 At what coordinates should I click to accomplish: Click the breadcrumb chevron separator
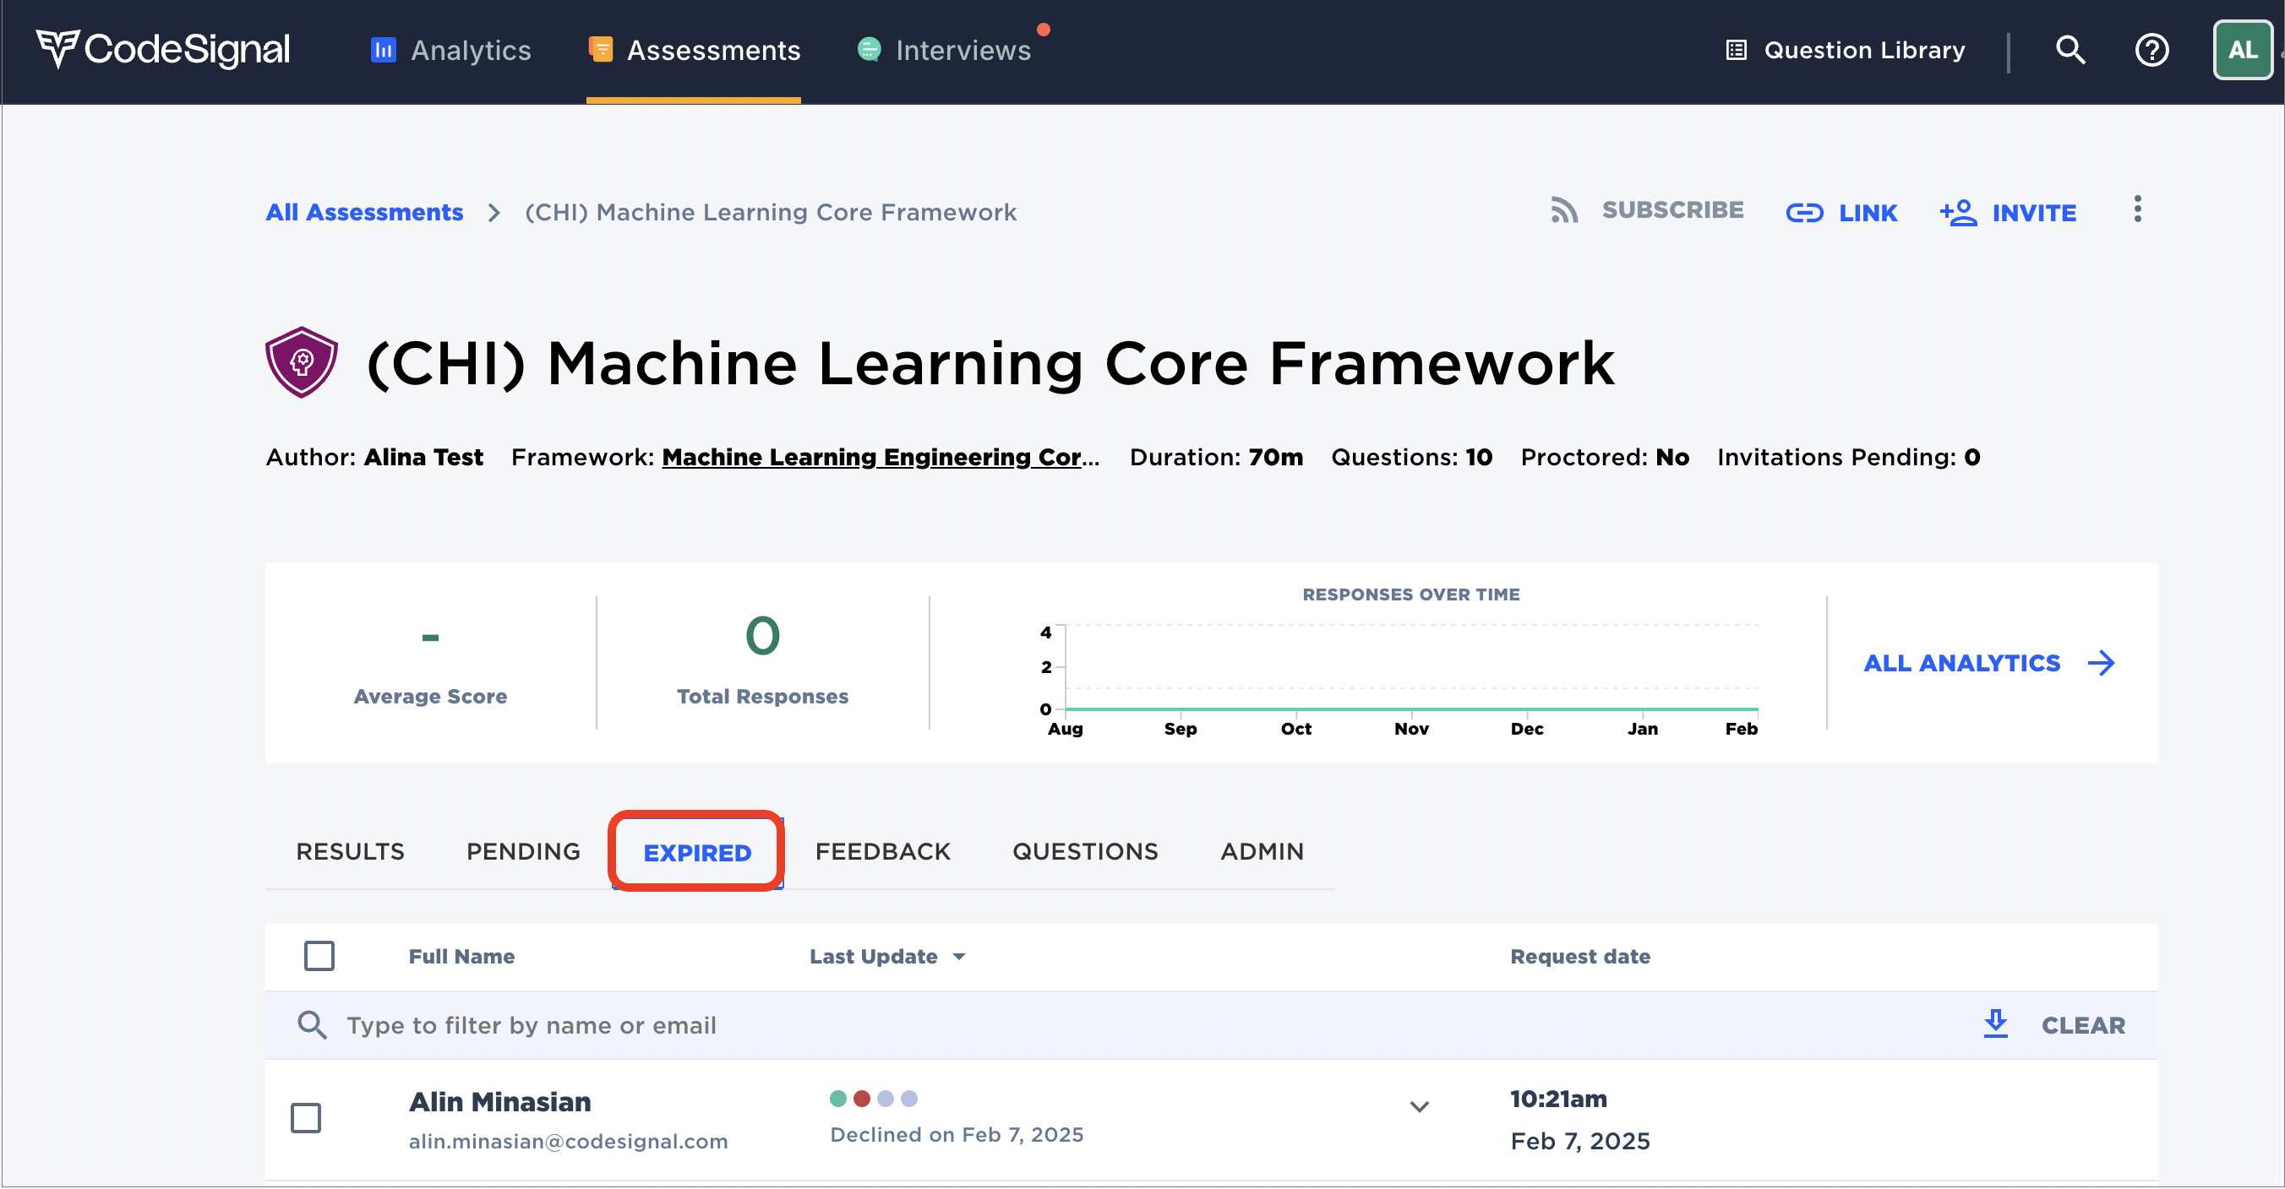point(494,213)
